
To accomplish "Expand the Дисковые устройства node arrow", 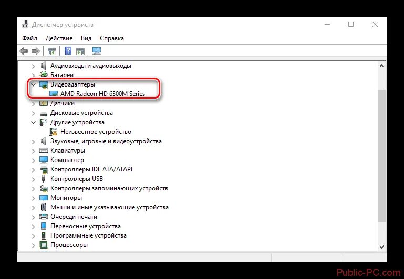I will pyautogui.click(x=33, y=113).
